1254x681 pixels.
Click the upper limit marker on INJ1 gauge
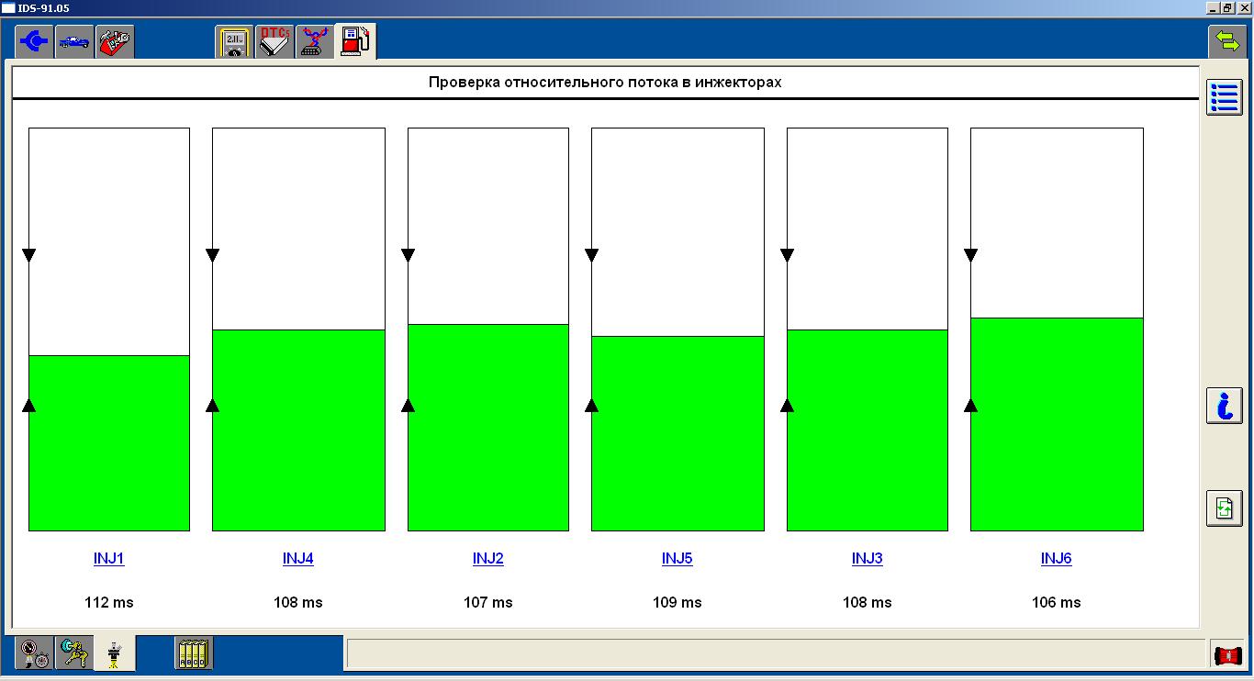click(x=29, y=255)
